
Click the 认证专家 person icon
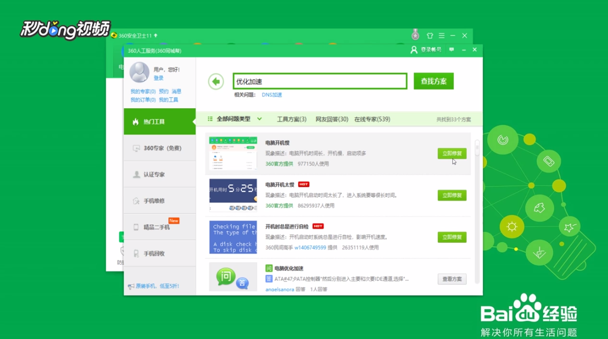(136, 174)
